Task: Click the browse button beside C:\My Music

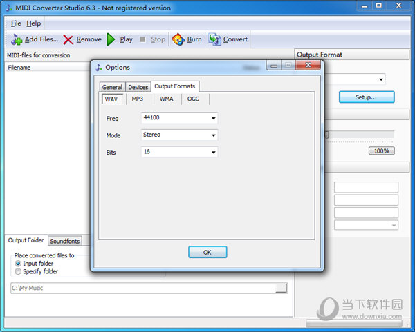Action: (281, 288)
